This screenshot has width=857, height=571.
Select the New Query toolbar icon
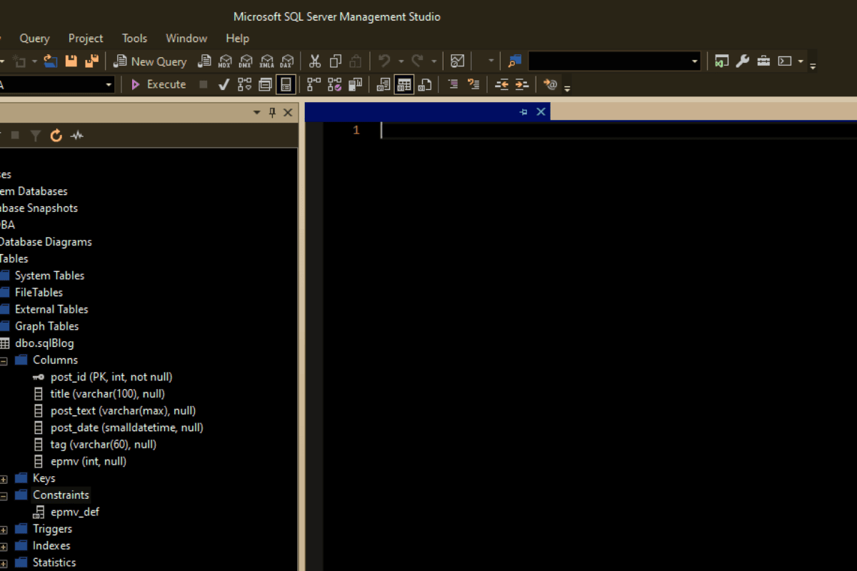tap(150, 61)
